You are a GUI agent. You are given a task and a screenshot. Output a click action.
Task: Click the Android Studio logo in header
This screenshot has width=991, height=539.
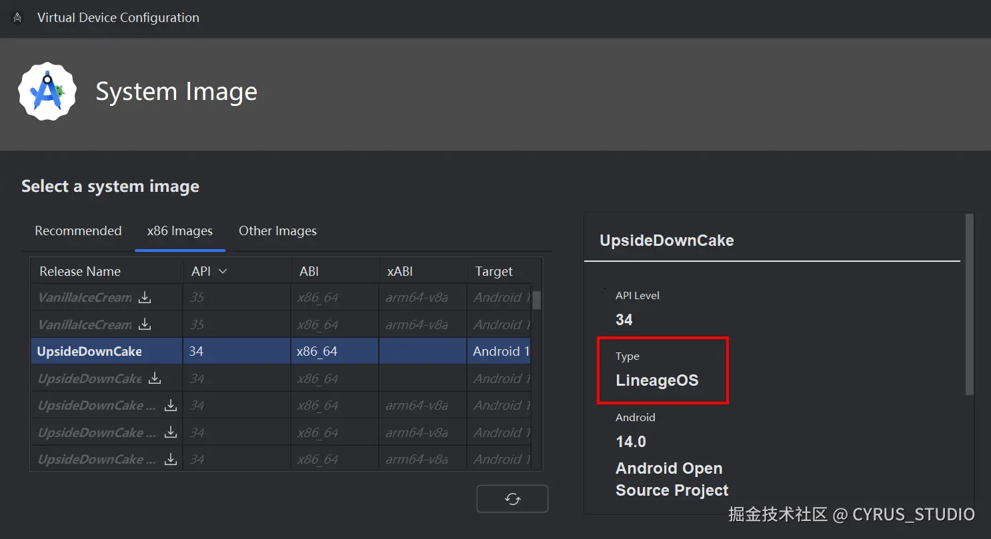pyautogui.click(x=47, y=92)
